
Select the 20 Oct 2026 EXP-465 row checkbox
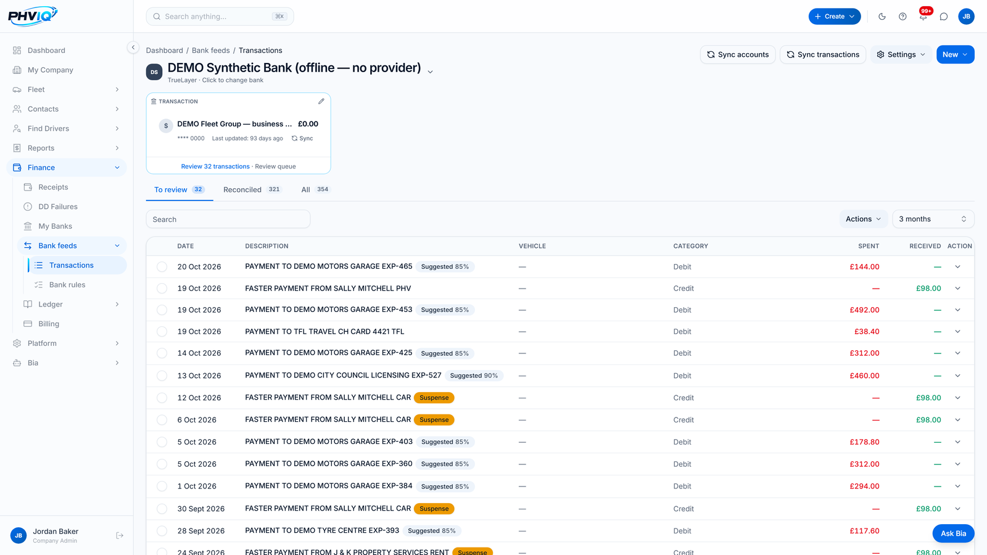162,267
